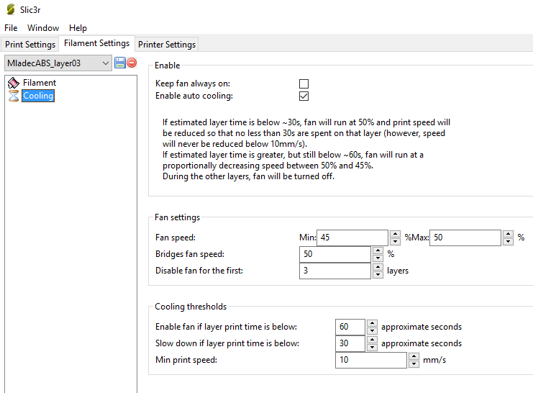Image resolution: width=533 pixels, height=393 pixels.
Task: Click the Slic3r app icon in title bar
Action: (x=9, y=10)
